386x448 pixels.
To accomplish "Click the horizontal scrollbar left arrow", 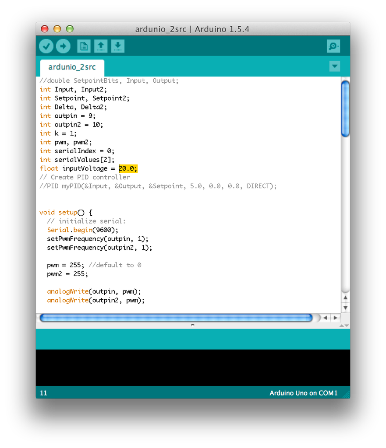I will tap(325, 318).
